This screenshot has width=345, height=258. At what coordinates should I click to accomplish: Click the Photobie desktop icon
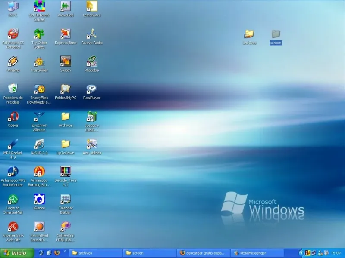[x=91, y=61]
